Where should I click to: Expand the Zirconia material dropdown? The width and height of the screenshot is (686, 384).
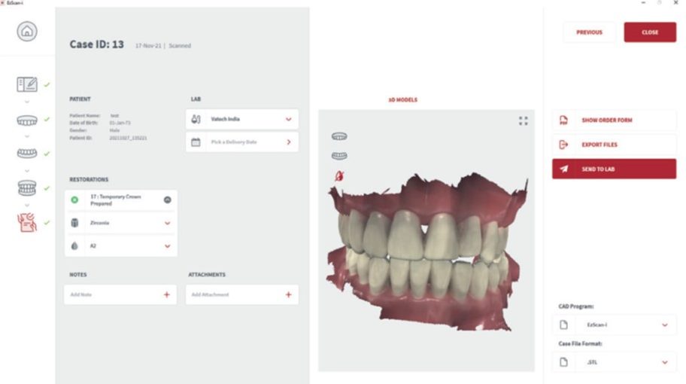click(121, 223)
